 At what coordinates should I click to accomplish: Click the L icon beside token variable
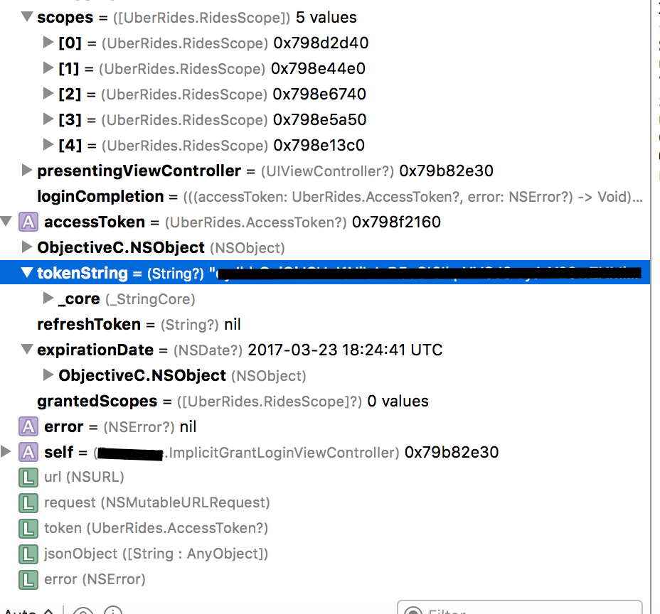pyautogui.click(x=29, y=528)
